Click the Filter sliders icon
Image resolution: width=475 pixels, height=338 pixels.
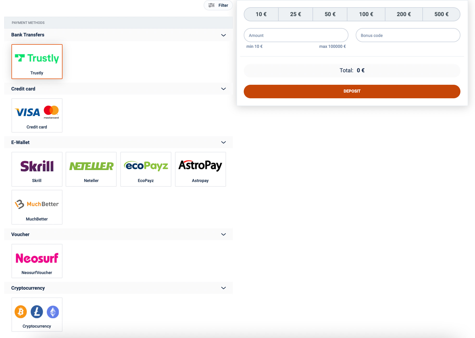(x=211, y=5)
